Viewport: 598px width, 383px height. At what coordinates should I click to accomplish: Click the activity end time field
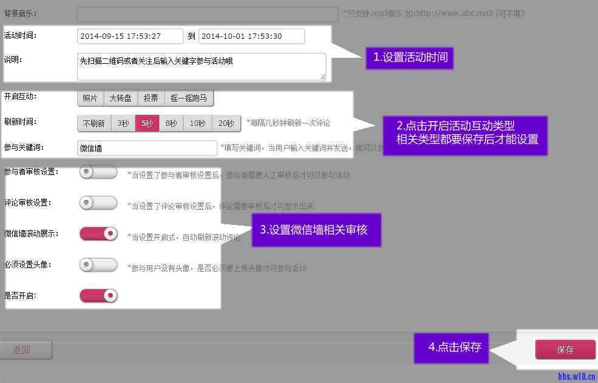(251, 36)
